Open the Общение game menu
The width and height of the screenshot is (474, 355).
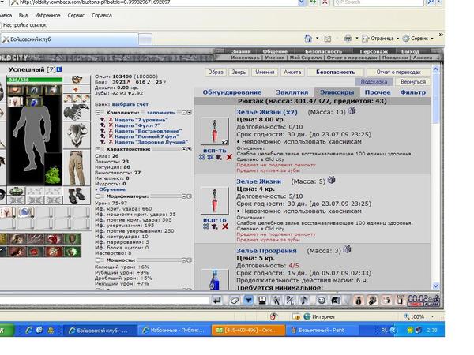[x=275, y=51]
